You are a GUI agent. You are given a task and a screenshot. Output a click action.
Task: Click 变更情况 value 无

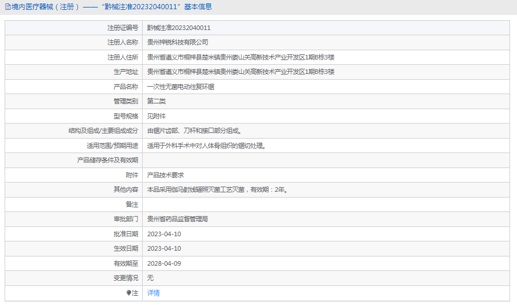[x=150, y=278]
